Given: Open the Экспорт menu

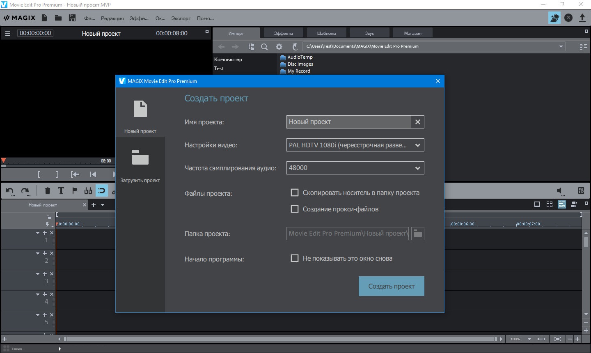Looking at the screenshot, I should pyautogui.click(x=181, y=18).
